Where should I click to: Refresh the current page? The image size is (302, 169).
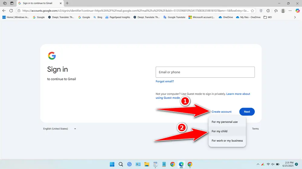pos(11,11)
